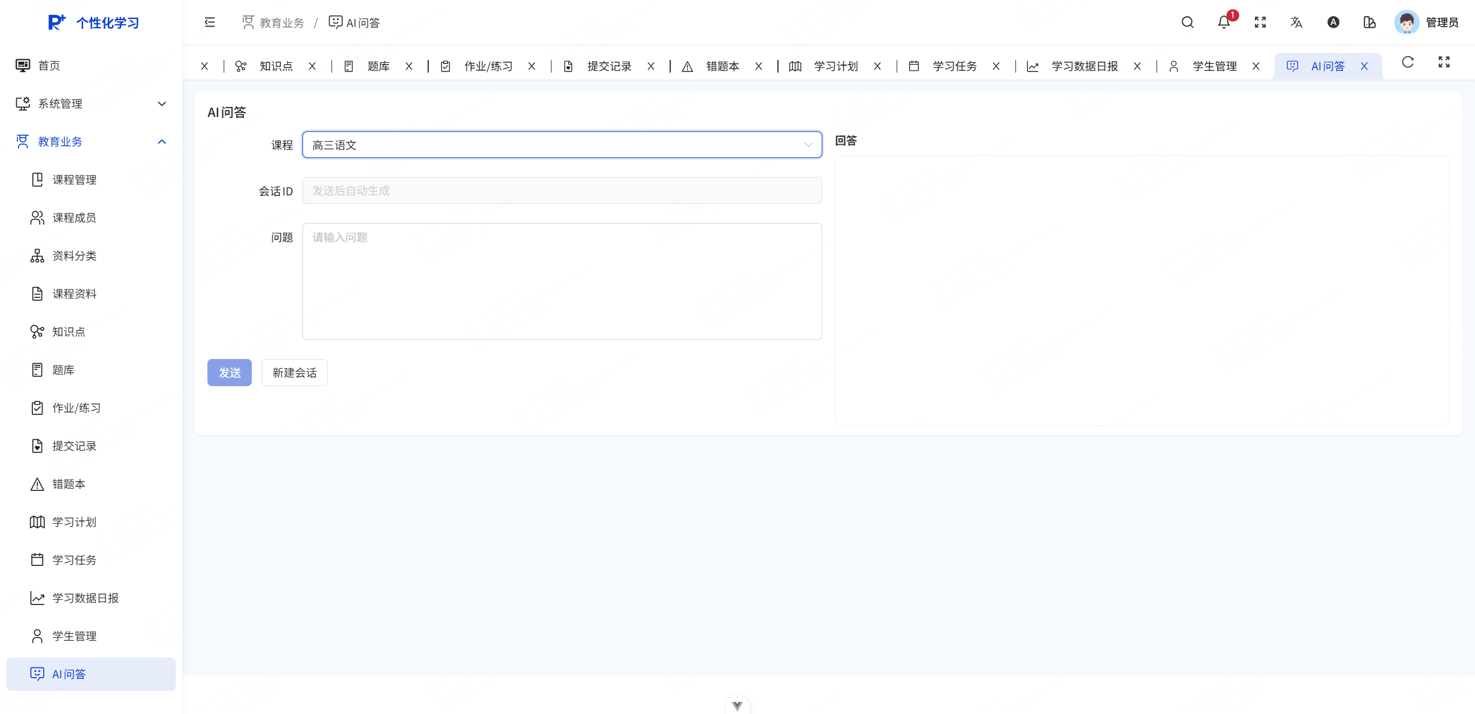Screen dimensions: 1475x714
Task: Refresh the current tab page
Action: pyautogui.click(x=1408, y=62)
